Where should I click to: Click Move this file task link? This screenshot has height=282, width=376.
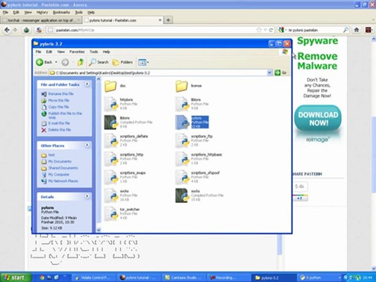[55, 101]
